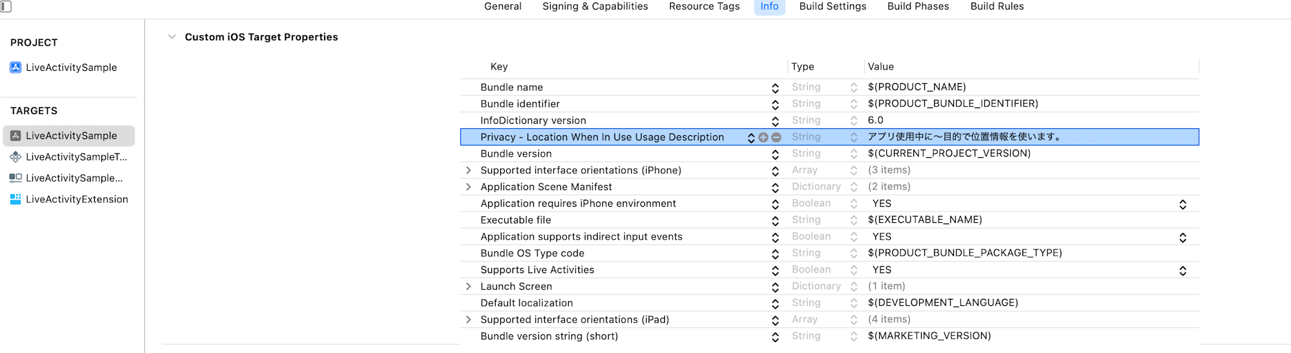The width and height of the screenshot is (1291, 353).
Task: Remove the Privacy Location row with minus icon
Action: (777, 137)
